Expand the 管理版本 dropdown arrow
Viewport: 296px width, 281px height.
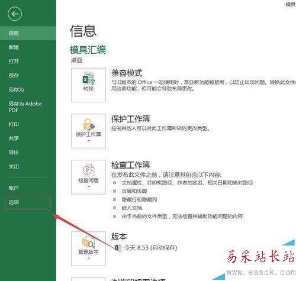click(89, 258)
